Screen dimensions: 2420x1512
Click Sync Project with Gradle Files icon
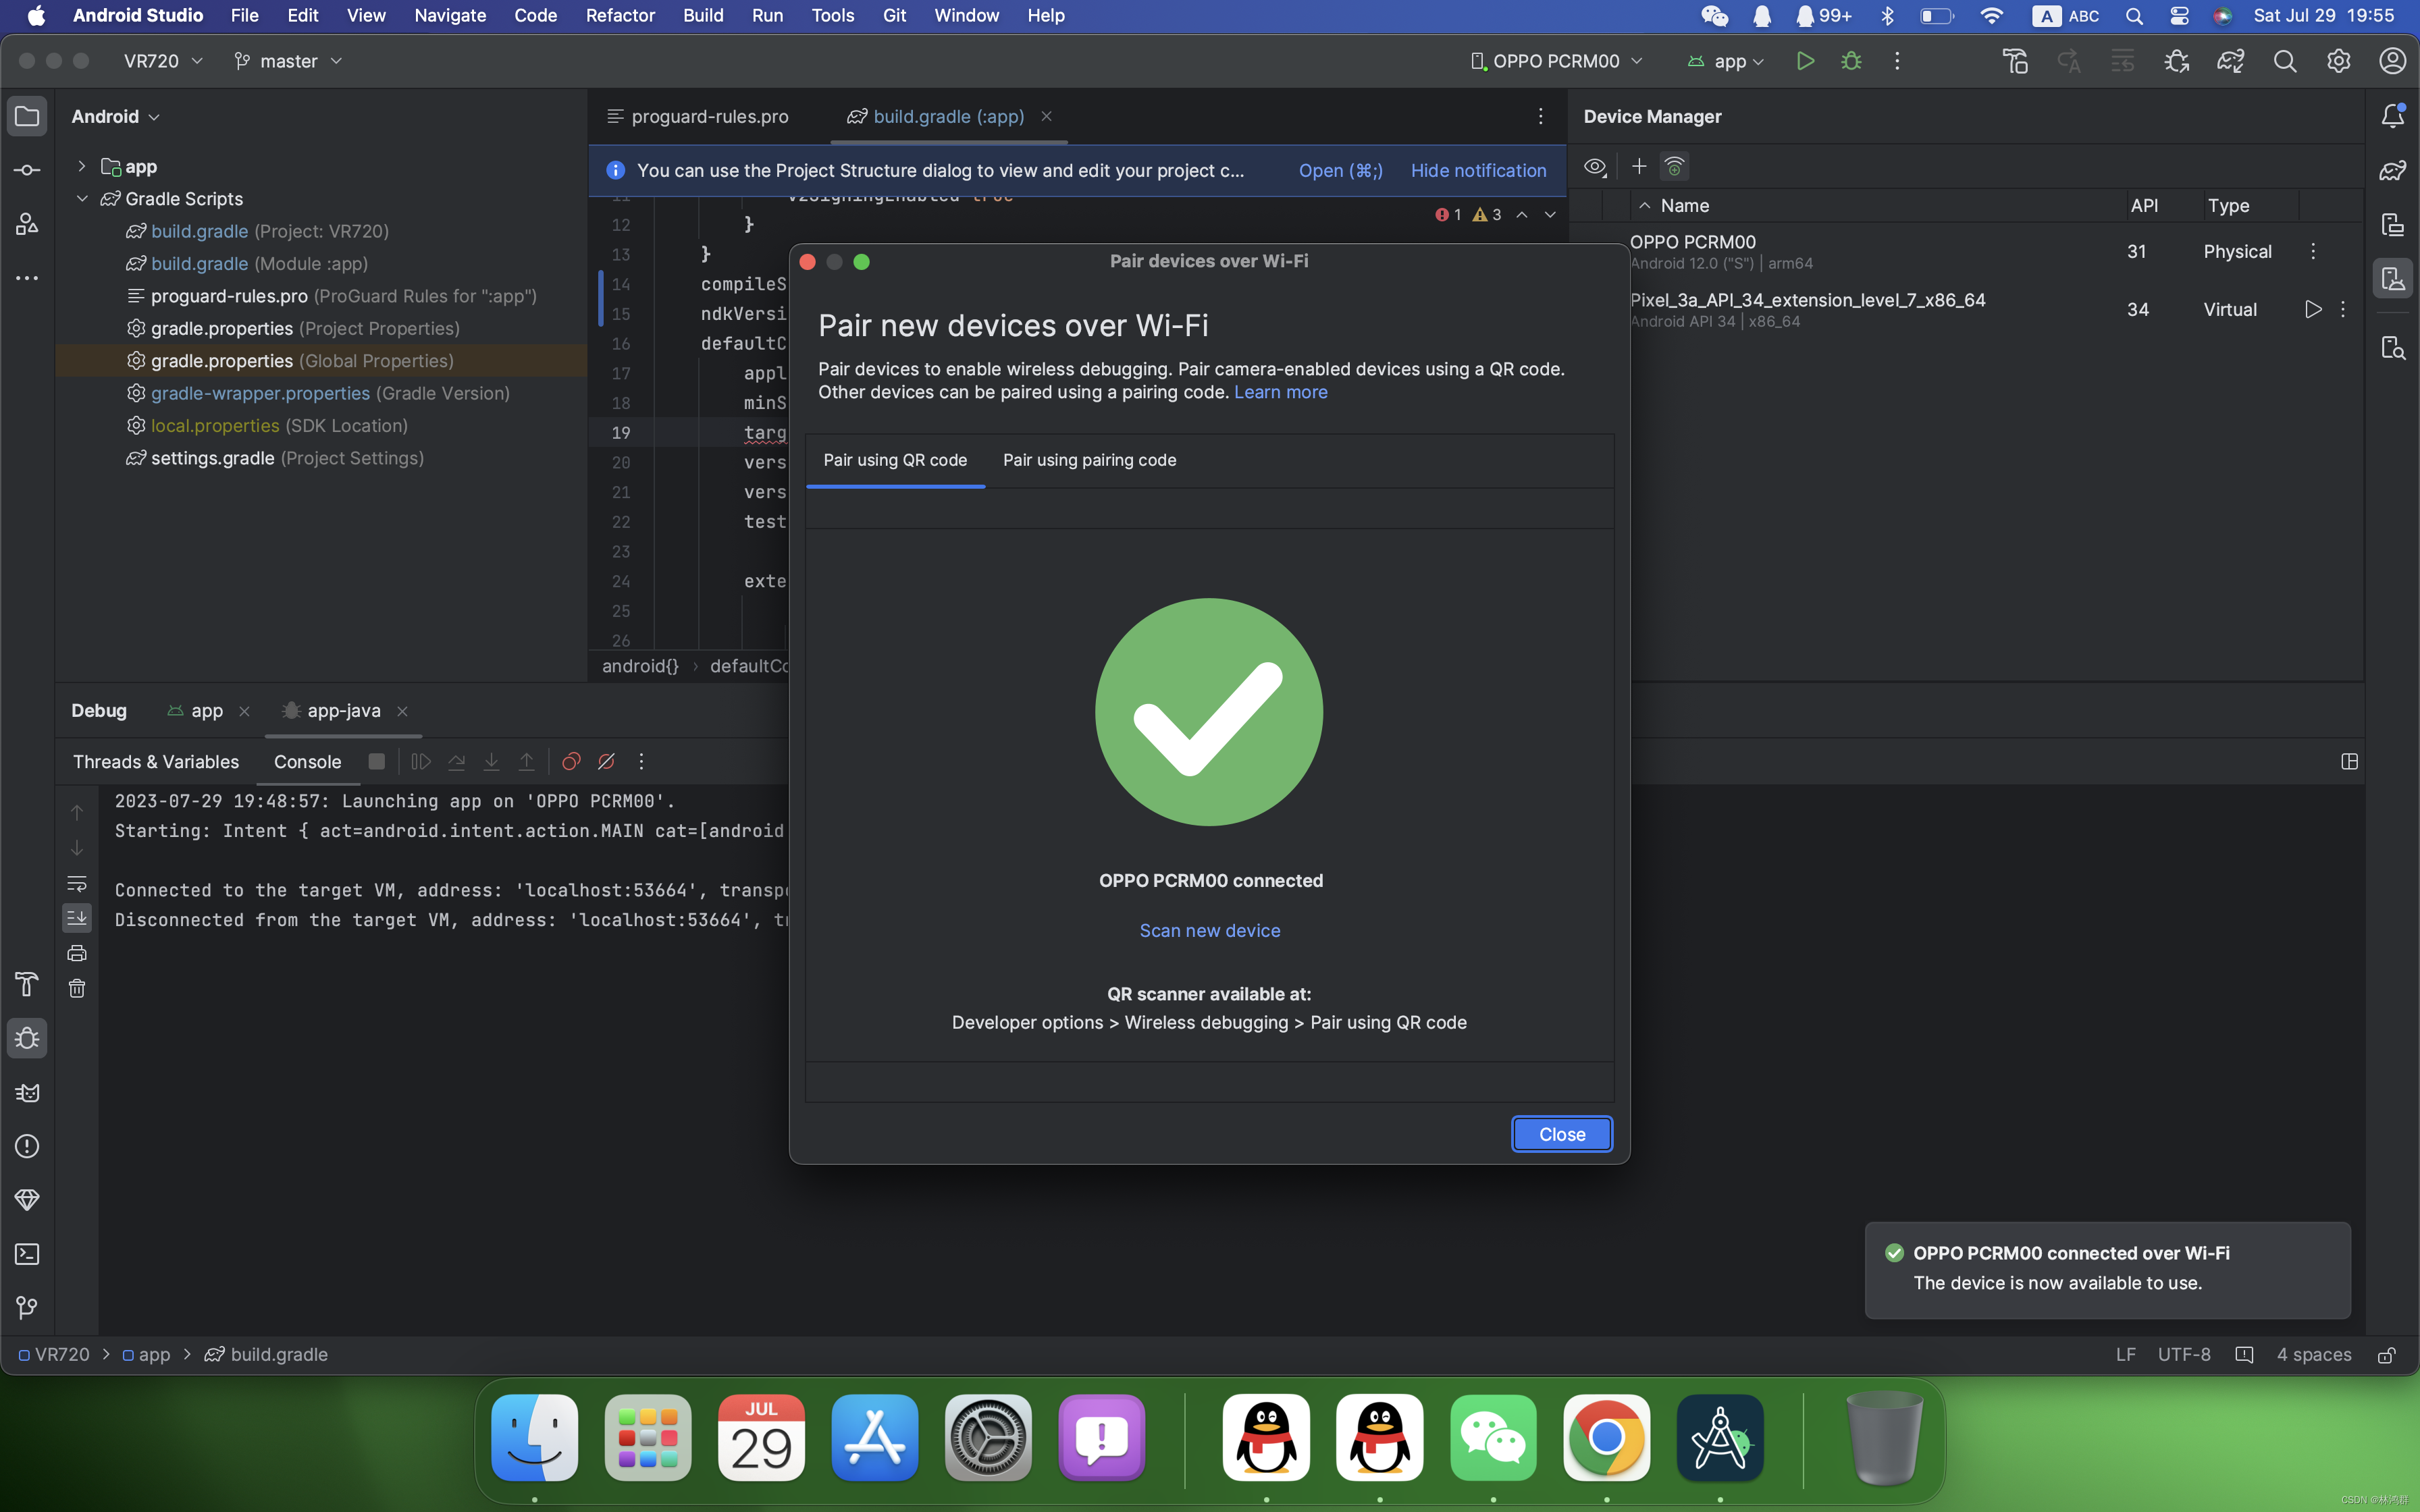(2230, 61)
